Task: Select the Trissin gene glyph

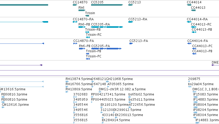Action: (x=87, y=16)
